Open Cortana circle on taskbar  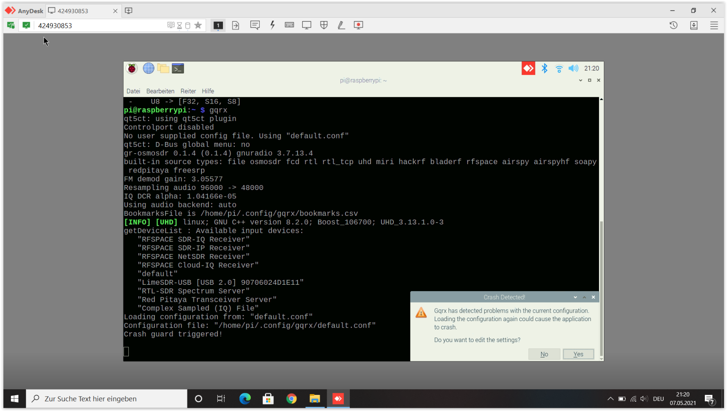click(198, 398)
